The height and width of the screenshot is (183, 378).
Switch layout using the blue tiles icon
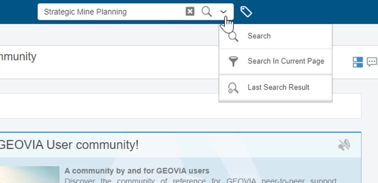[358, 62]
